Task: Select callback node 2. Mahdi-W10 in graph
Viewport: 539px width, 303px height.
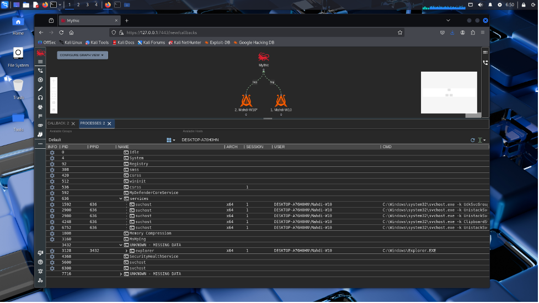Action: [246, 102]
